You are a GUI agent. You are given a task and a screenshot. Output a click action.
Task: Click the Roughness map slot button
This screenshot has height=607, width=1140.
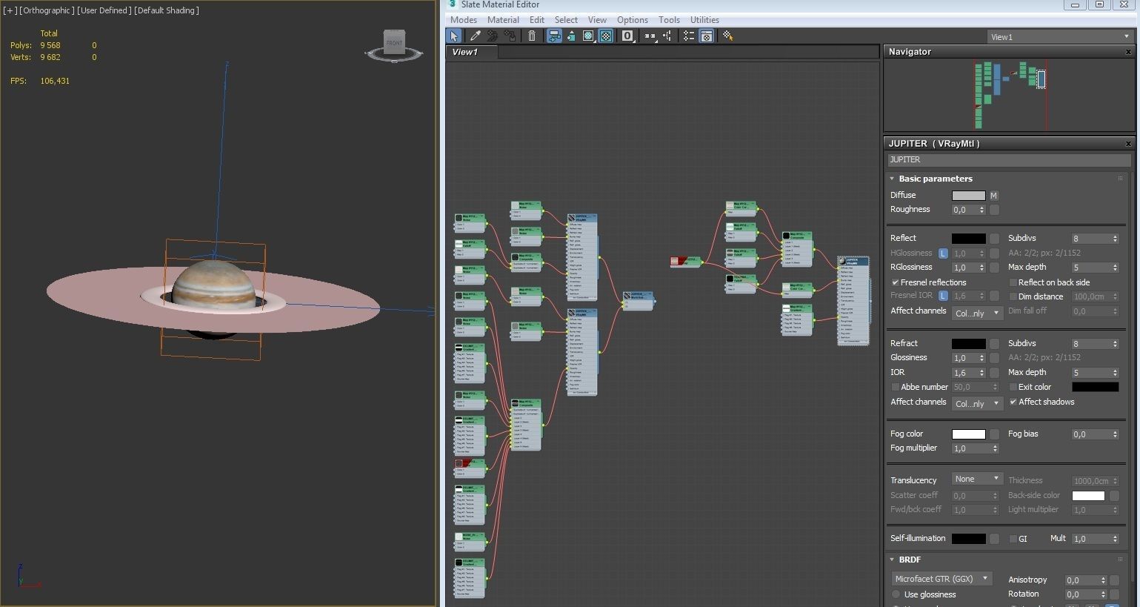point(994,210)
